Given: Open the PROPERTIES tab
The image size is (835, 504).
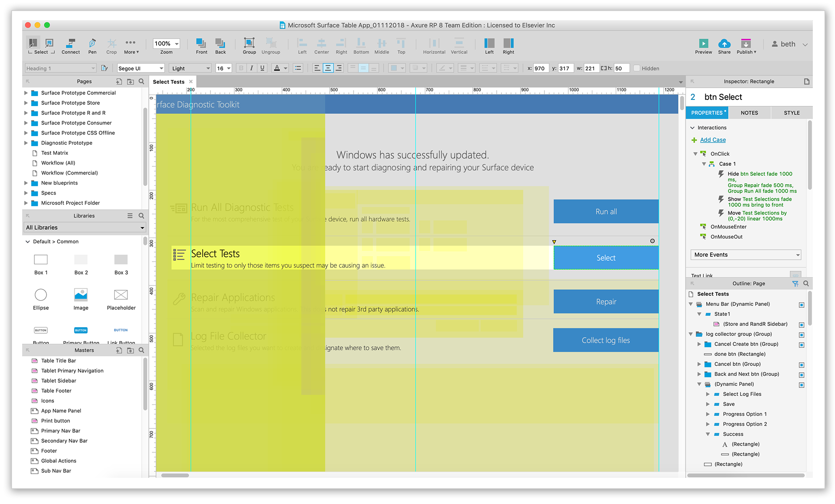Looking at the screenshot, I should click(x=707, y=113).
